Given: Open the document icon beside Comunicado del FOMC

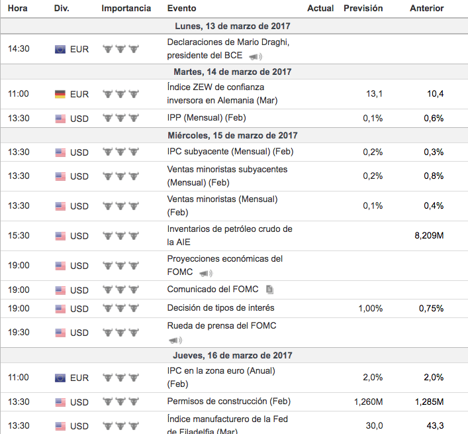Looking at the screenshot, I should [x=269, y=290].
